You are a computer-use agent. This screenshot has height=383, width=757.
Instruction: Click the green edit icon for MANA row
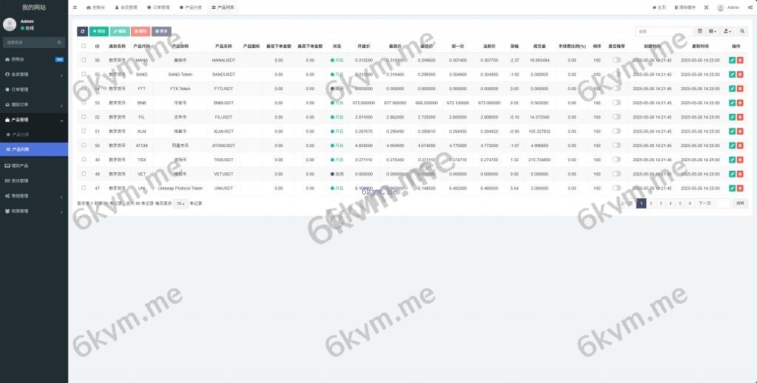[x=732, y=60]
